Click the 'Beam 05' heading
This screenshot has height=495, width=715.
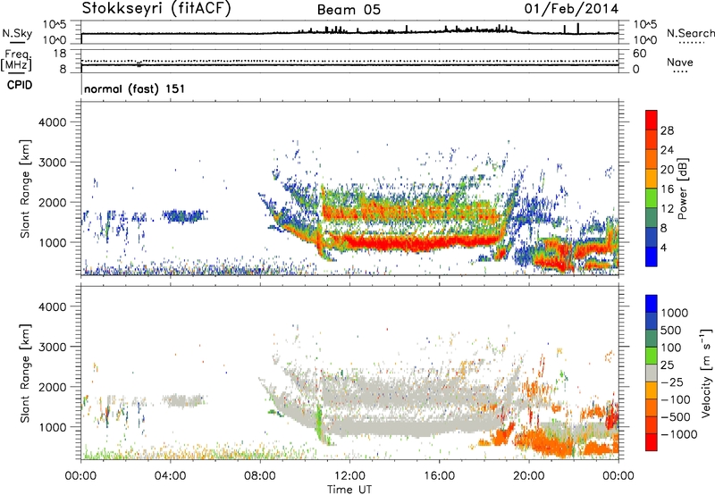(x=349, y=10)
